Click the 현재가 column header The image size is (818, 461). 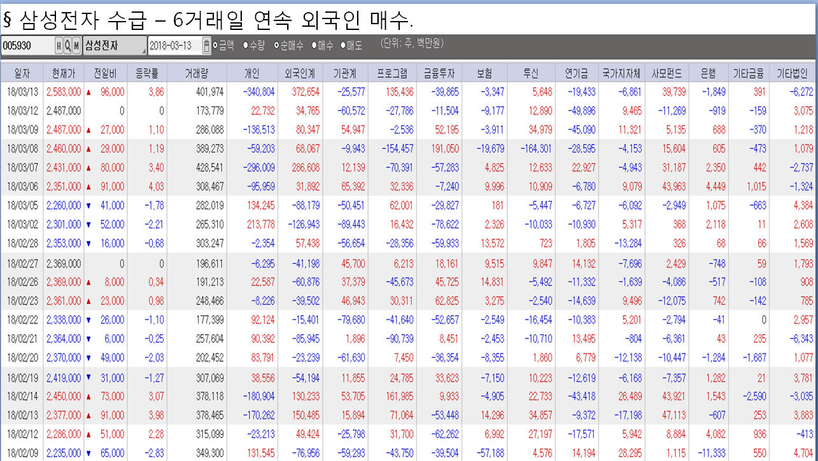[61, 72]
